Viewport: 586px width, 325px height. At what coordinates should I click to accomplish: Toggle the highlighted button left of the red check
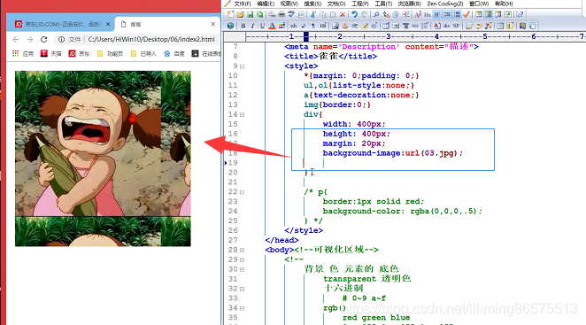coord(457,14)
